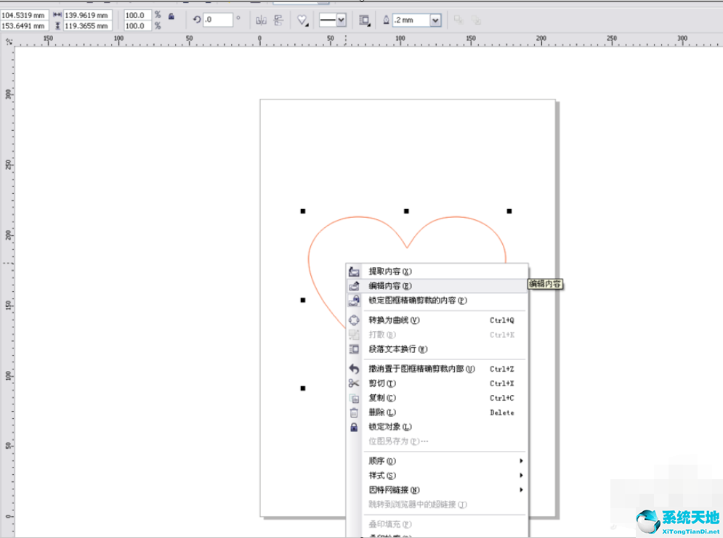This screenshot has height=538, width=723.
Task: Click the rotation angle input field
Action: pyautogui.click(x=218, y=19)
